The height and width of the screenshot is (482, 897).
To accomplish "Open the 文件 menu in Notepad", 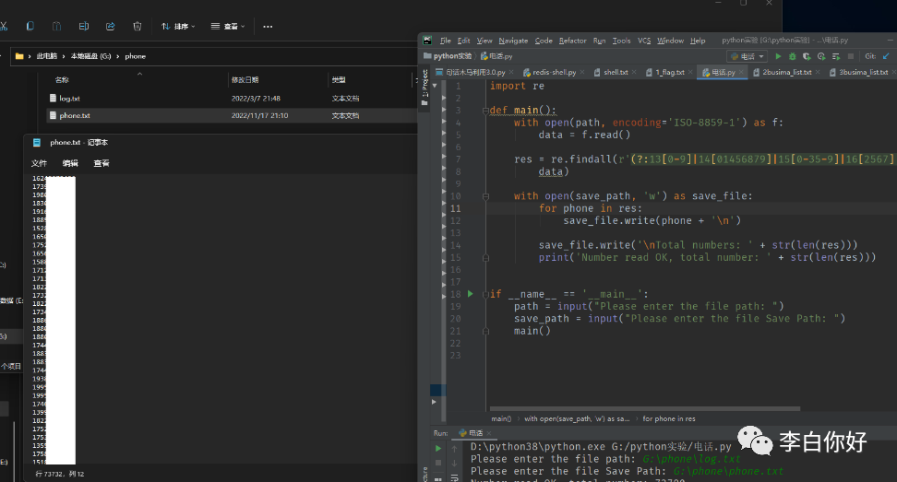I will tap(39, 163).
